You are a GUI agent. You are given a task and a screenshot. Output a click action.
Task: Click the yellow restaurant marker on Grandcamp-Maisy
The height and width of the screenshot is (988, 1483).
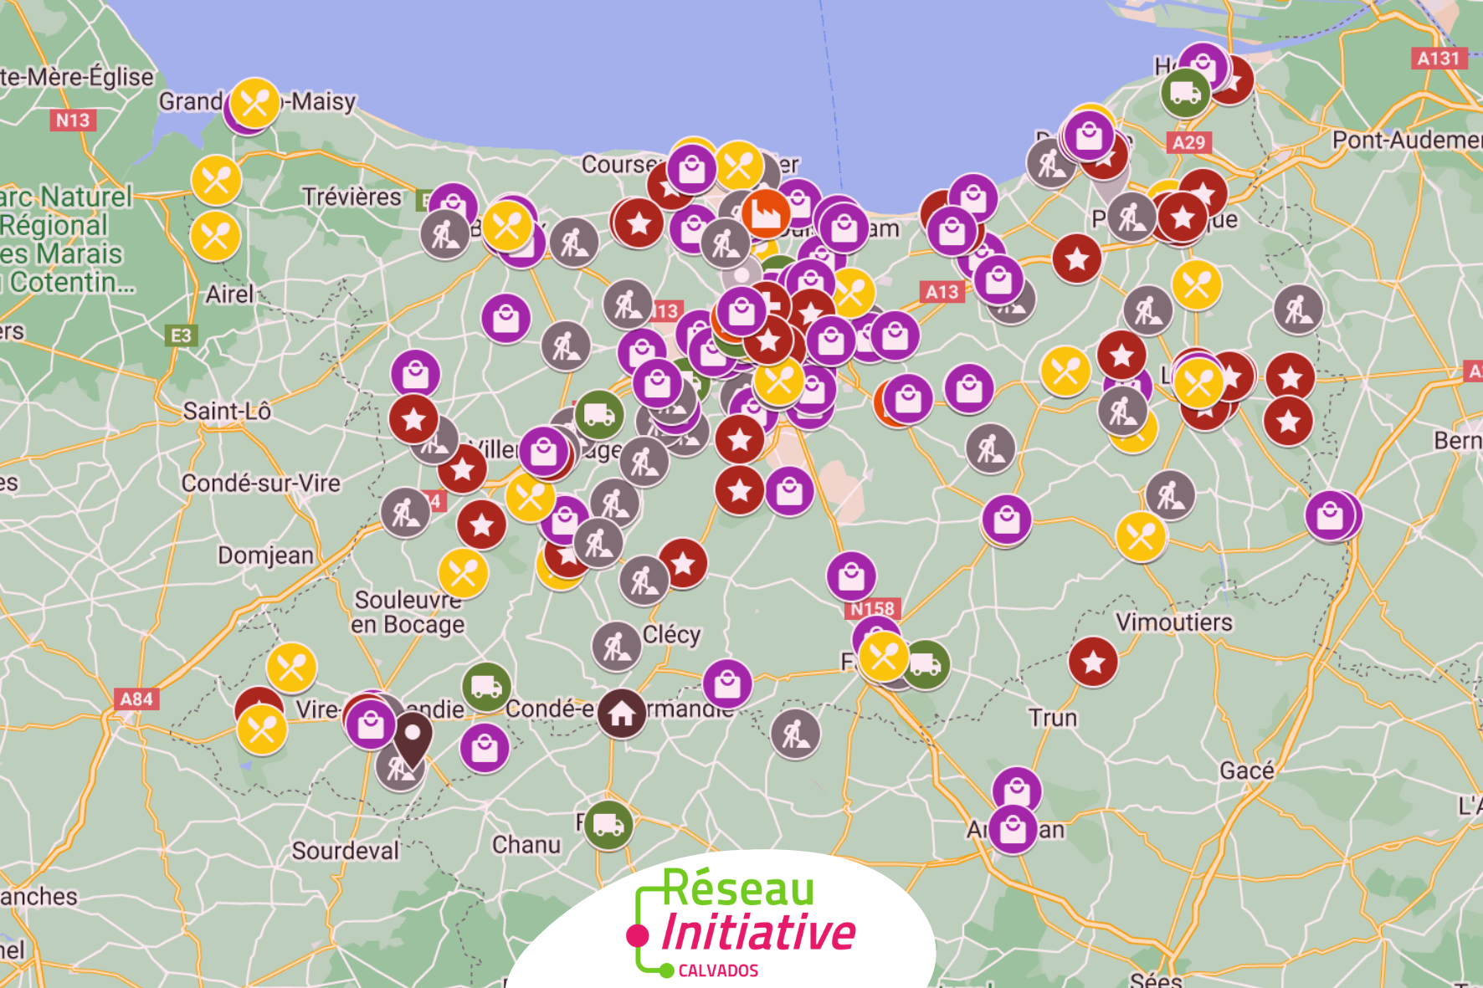coord(254,103)
